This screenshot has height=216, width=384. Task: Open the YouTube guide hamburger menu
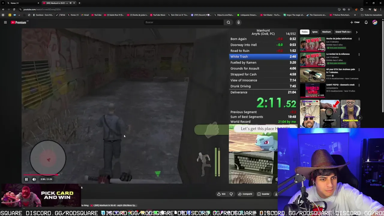5,22
